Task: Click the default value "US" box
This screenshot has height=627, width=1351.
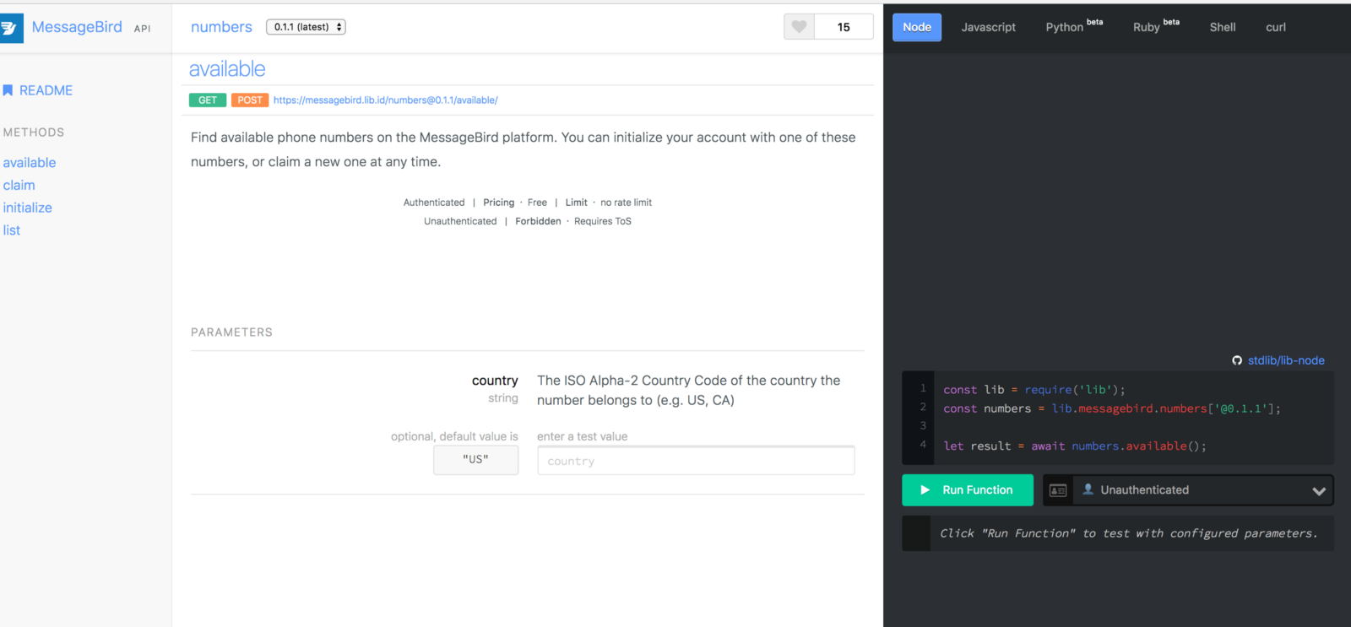Action: point(476,460)
